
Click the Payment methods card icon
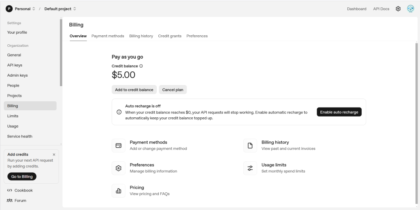tap(119, 146)
